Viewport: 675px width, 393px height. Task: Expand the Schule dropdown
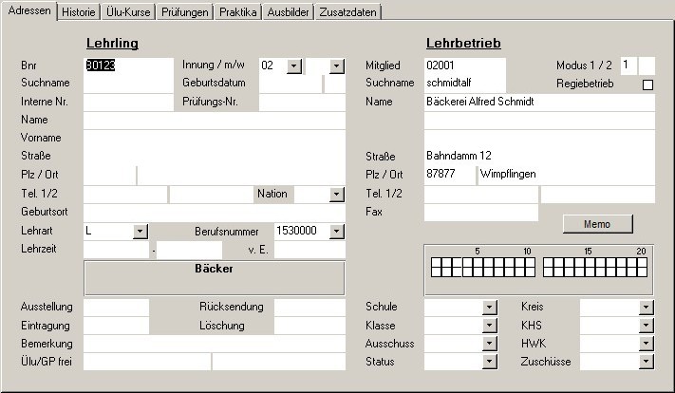(x=490, y=307)
